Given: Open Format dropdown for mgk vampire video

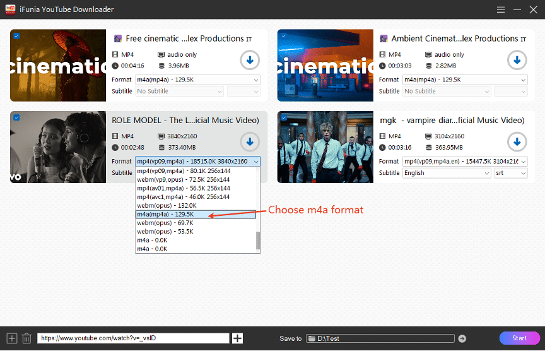Looking at the screenshot, I should [465, 162].
